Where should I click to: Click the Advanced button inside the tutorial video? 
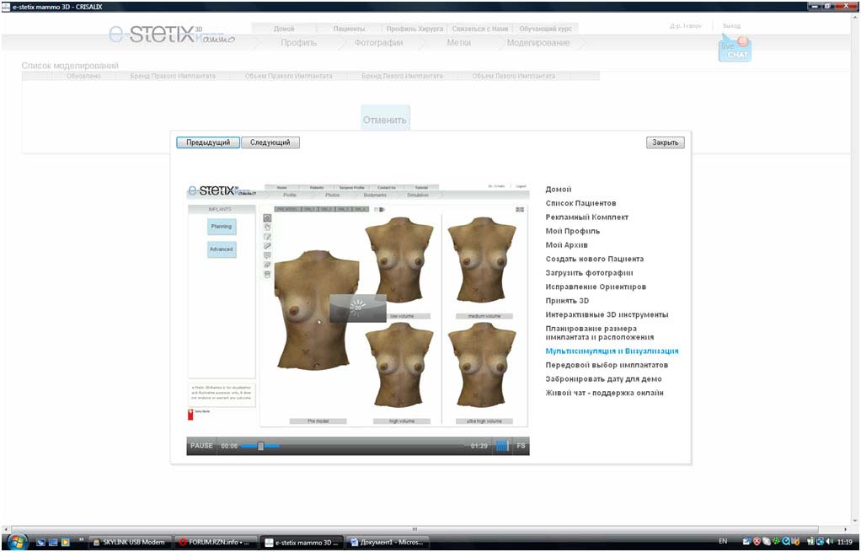pyautogui.click(x=222, y=249)
